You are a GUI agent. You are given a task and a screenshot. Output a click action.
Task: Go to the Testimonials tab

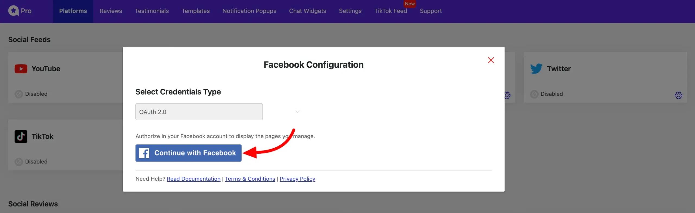(x=152, y=11)
